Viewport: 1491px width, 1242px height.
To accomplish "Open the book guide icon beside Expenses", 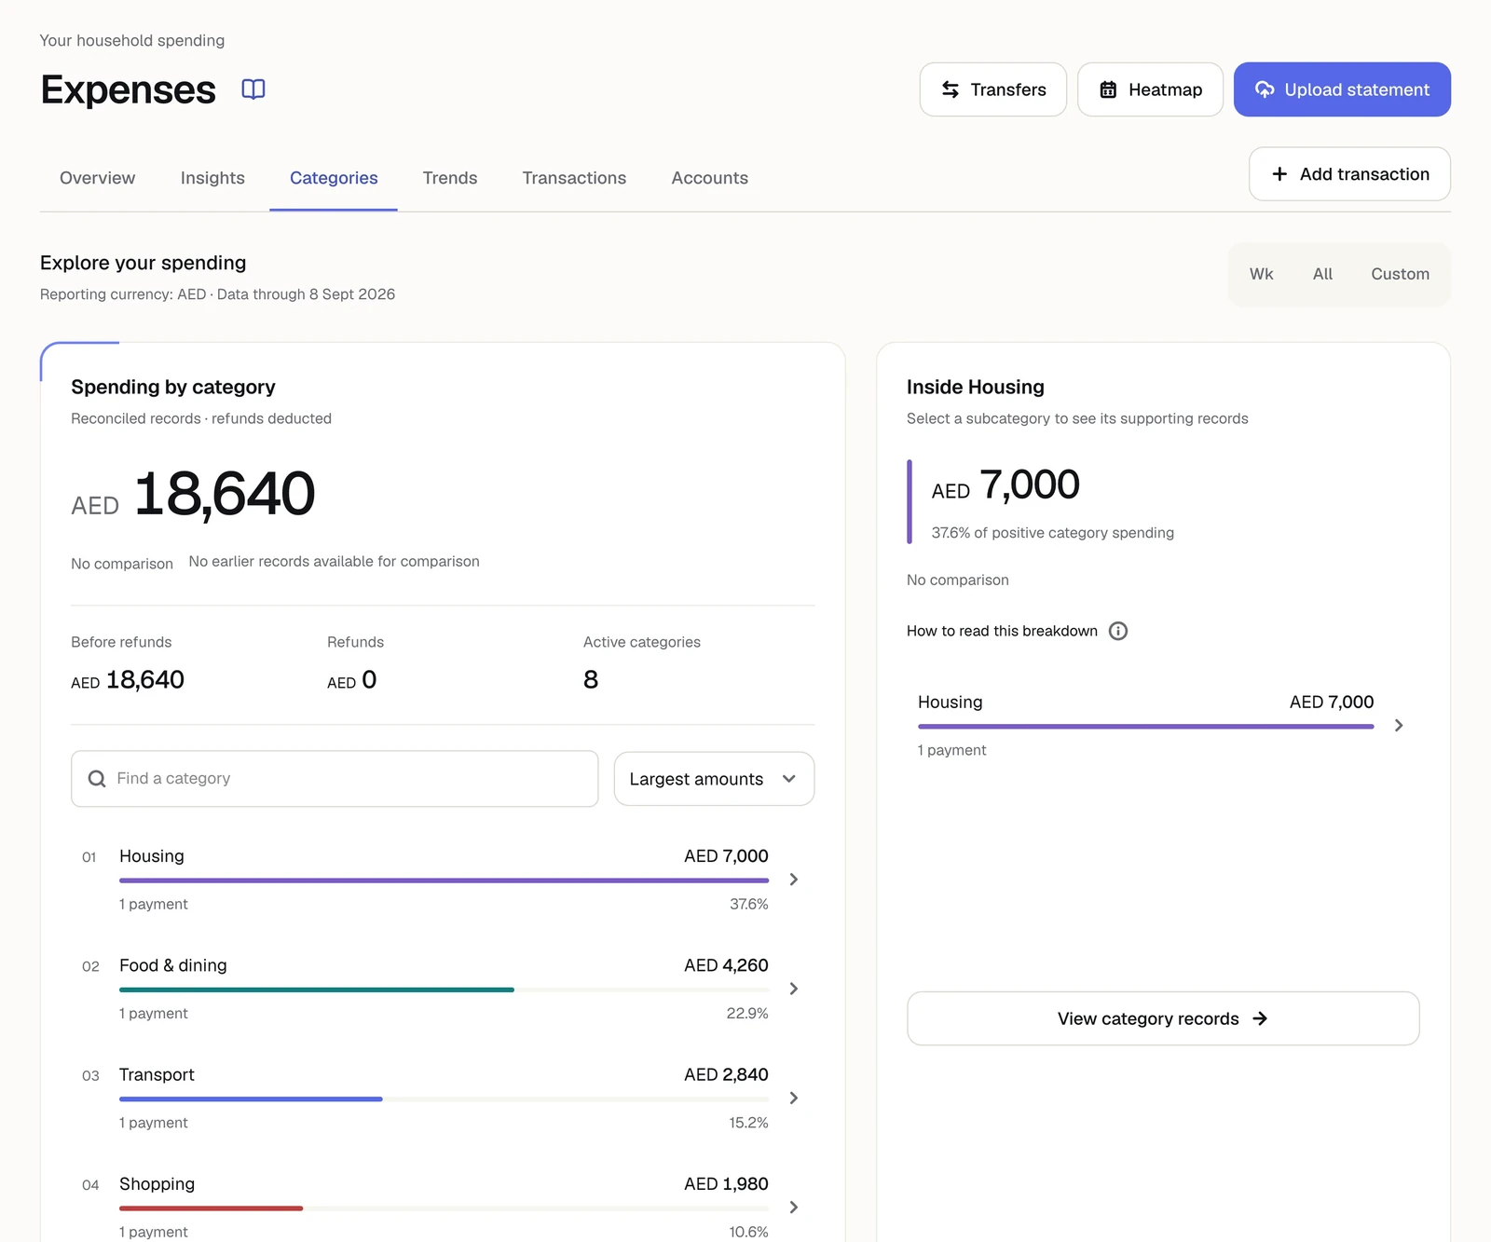I will pos(253,89).
